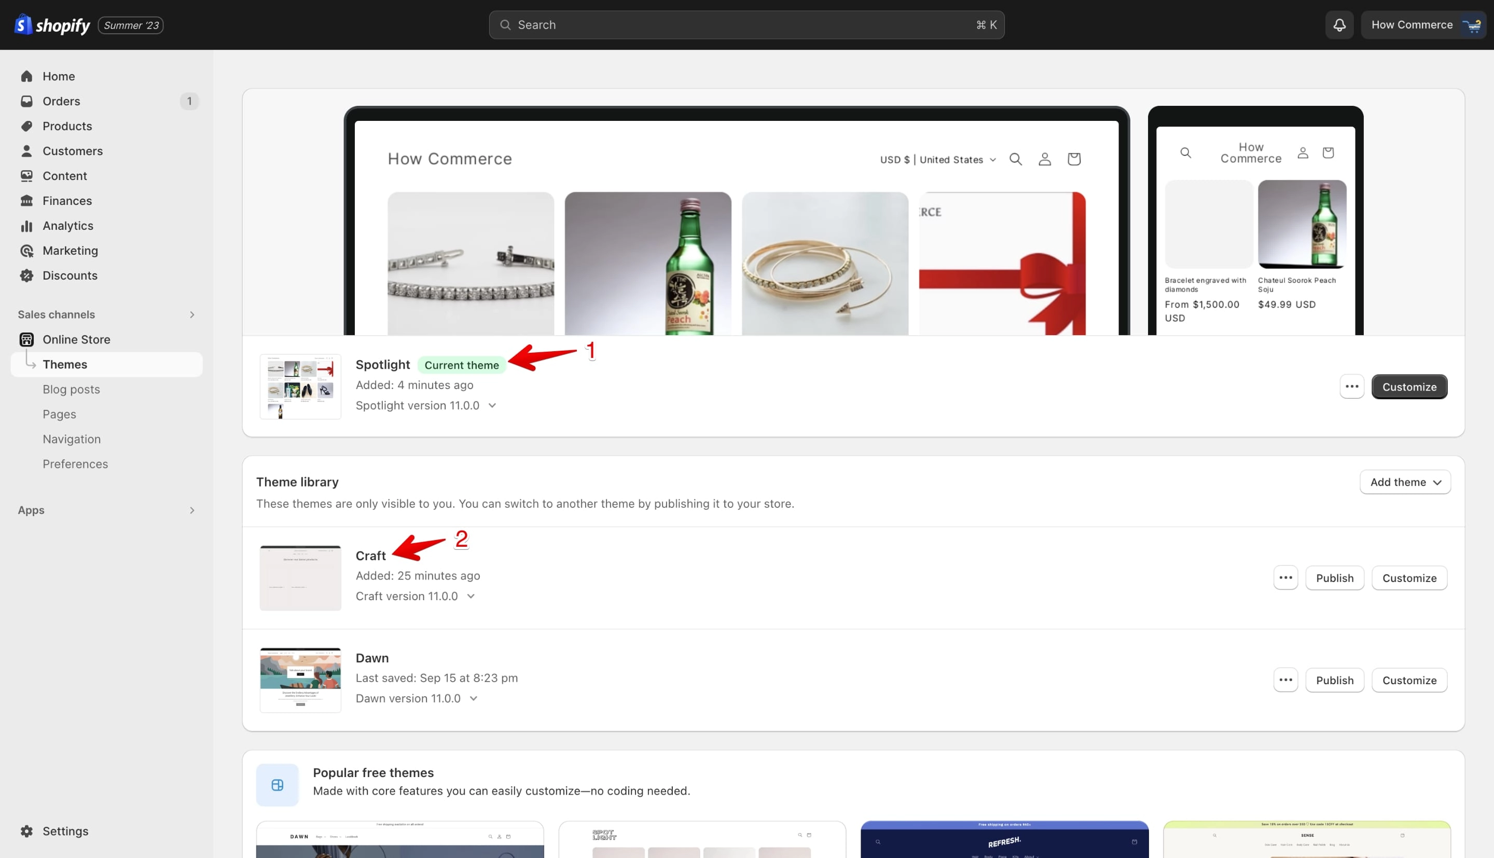
Task: Open the notifications bell
Action: pos(1339,25)
